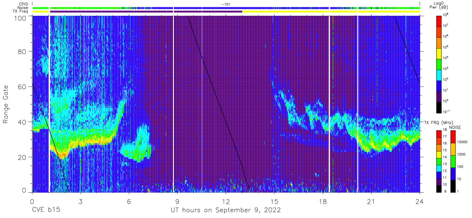Click the 10^-1 label on the power colorbar
Viewport: 472px width, 218px height.
446,111
